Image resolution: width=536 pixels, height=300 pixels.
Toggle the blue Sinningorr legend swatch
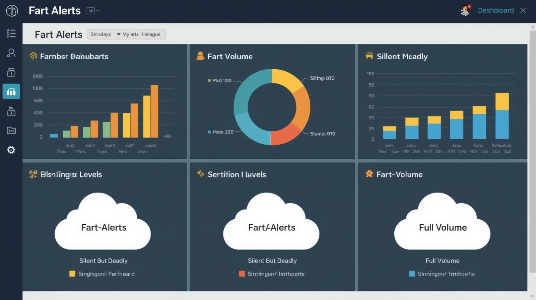(x=412, y=274)
